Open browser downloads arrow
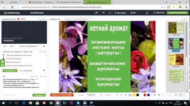 186,7
